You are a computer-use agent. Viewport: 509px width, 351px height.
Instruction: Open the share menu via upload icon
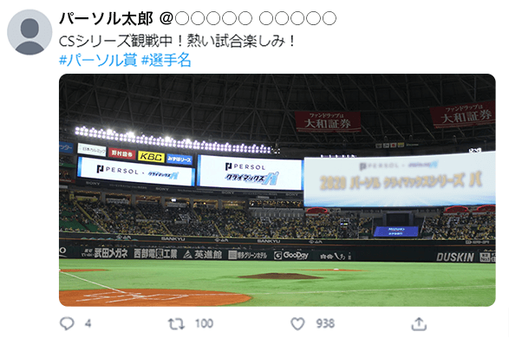(419, 324)
